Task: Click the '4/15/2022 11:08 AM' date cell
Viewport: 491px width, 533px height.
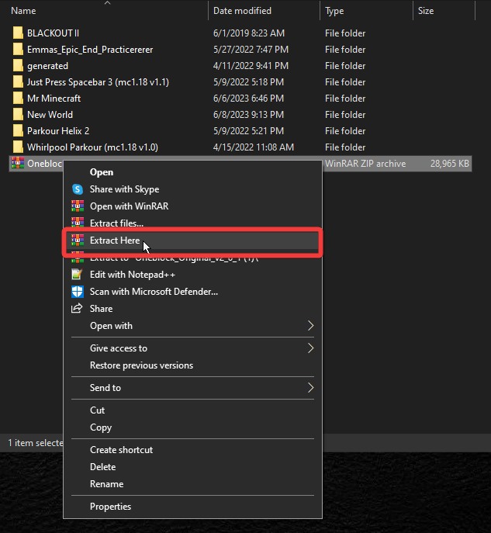Action: 254,147
